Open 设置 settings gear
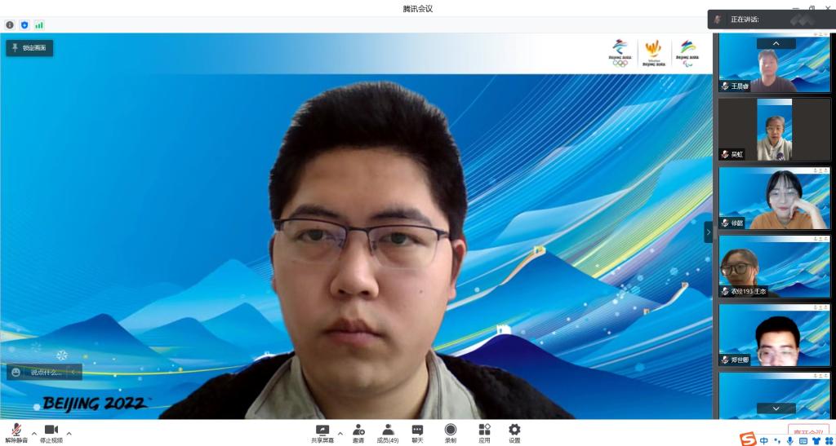The image size is (836, 446). point(514,433)
